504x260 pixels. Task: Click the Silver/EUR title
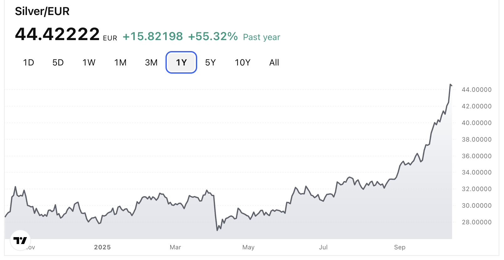click(x=42, y=11)
